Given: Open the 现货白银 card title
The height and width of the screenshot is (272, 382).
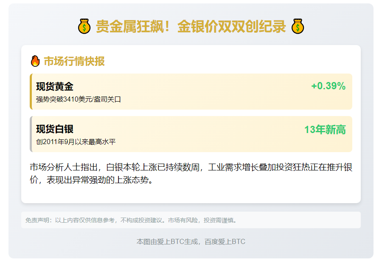Looking at the screenshot, I should (x=55, y=129).
